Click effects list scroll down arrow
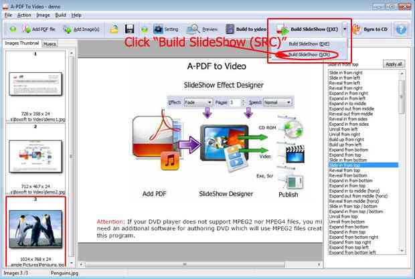 coord(402,250)
